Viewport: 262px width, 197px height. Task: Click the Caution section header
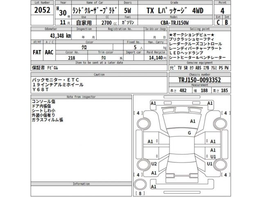tap(99, 75)
